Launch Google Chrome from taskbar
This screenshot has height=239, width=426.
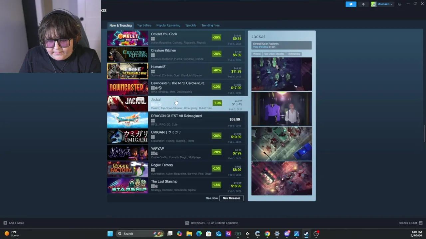[x=267, y=234]
